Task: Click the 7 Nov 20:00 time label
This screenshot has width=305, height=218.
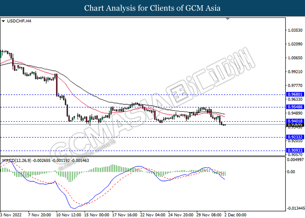Action: 40,215
